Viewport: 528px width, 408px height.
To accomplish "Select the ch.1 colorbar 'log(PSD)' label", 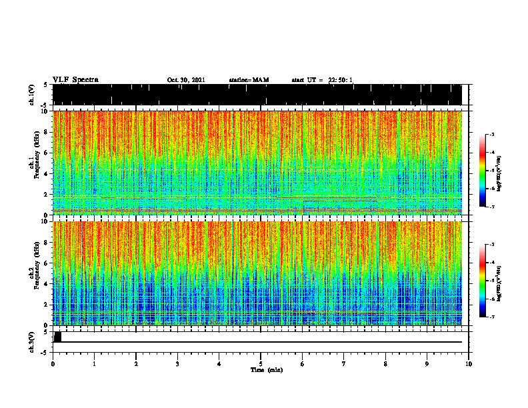I will click(499, 174).
